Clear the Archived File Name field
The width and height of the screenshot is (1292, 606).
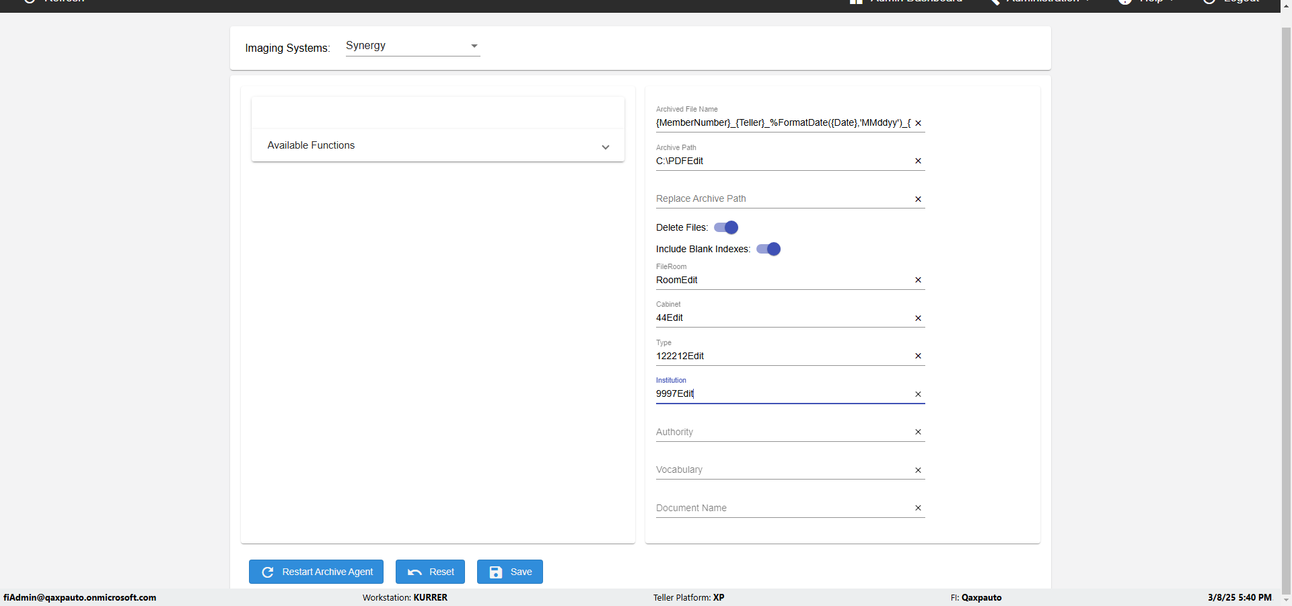pyautogui.click(x=918, y=123)
